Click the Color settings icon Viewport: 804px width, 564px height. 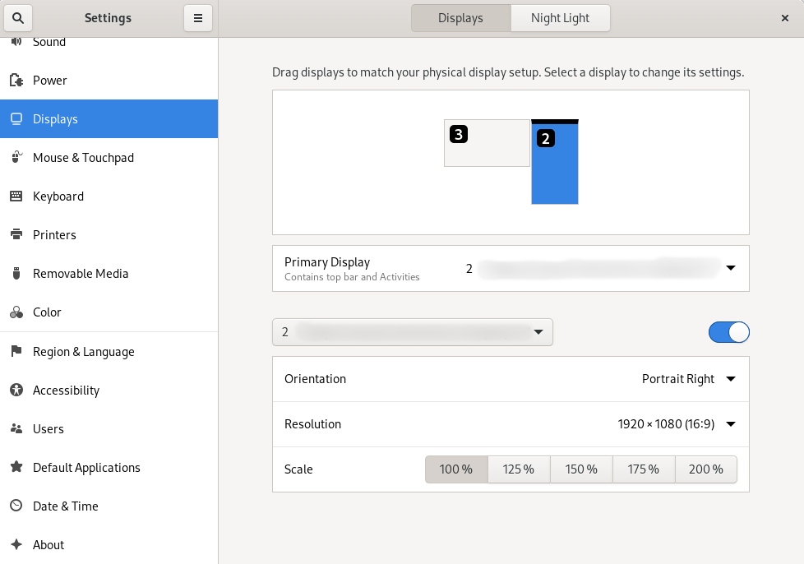point(16,312)
